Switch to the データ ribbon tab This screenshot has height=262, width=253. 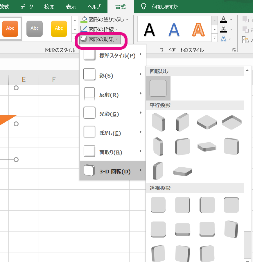pyautogui.click(x=27, y=7)
